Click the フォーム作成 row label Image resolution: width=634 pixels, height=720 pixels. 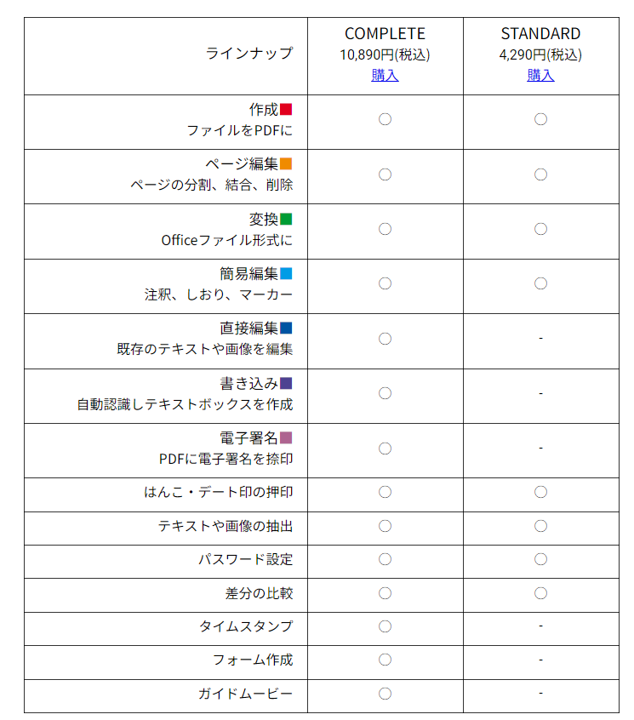tap(253, 660)
